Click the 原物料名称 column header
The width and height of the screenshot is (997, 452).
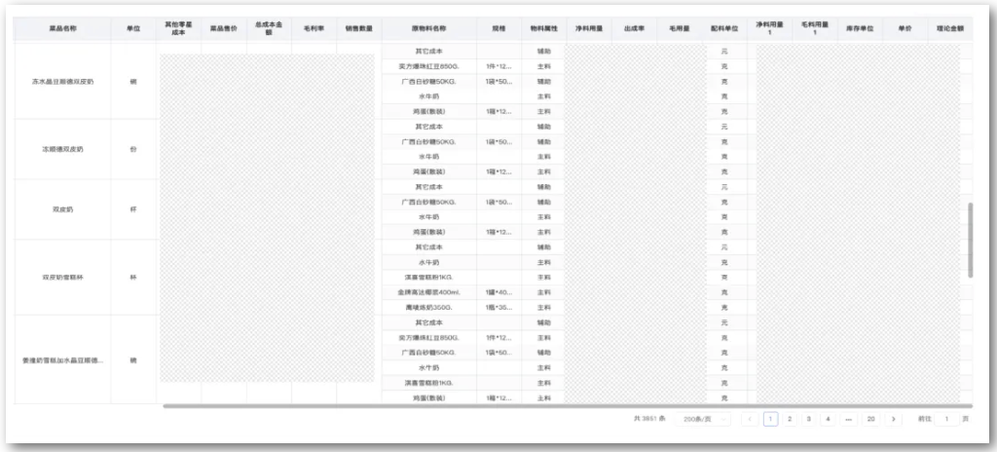coord(428,29)
